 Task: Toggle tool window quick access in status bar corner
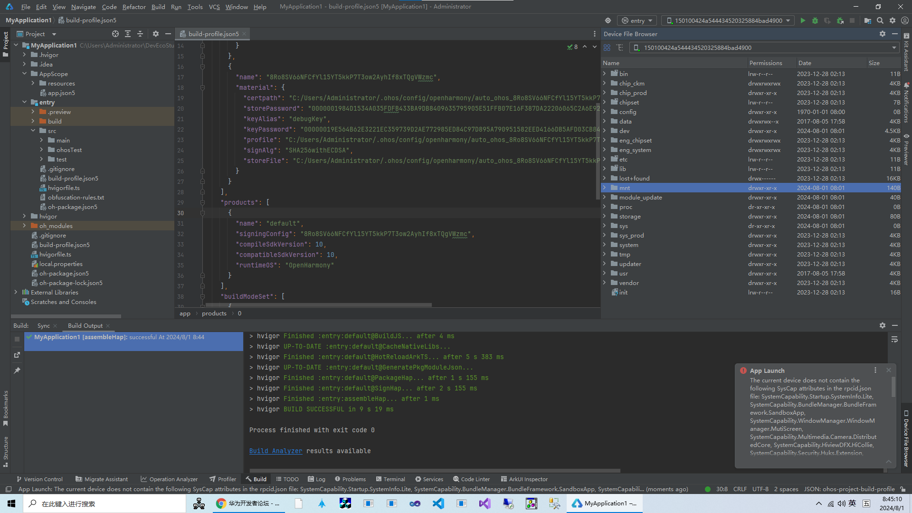tap(8, 489)
